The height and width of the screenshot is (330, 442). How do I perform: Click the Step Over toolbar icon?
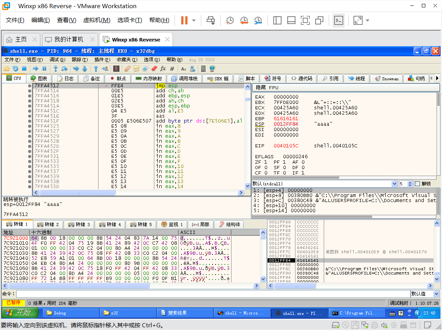pos(64,69)
